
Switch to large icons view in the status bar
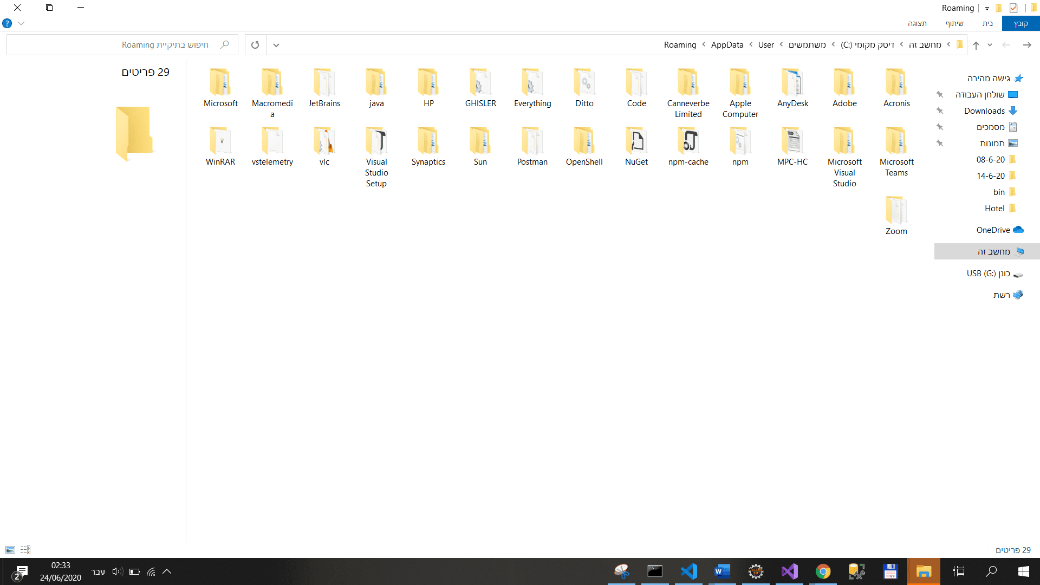(10, 550)
